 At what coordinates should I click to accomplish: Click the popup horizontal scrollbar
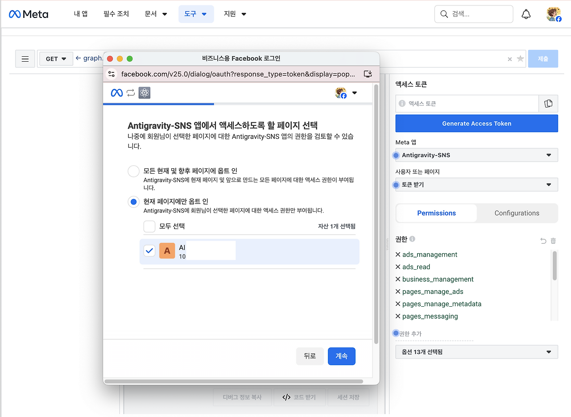234,381
